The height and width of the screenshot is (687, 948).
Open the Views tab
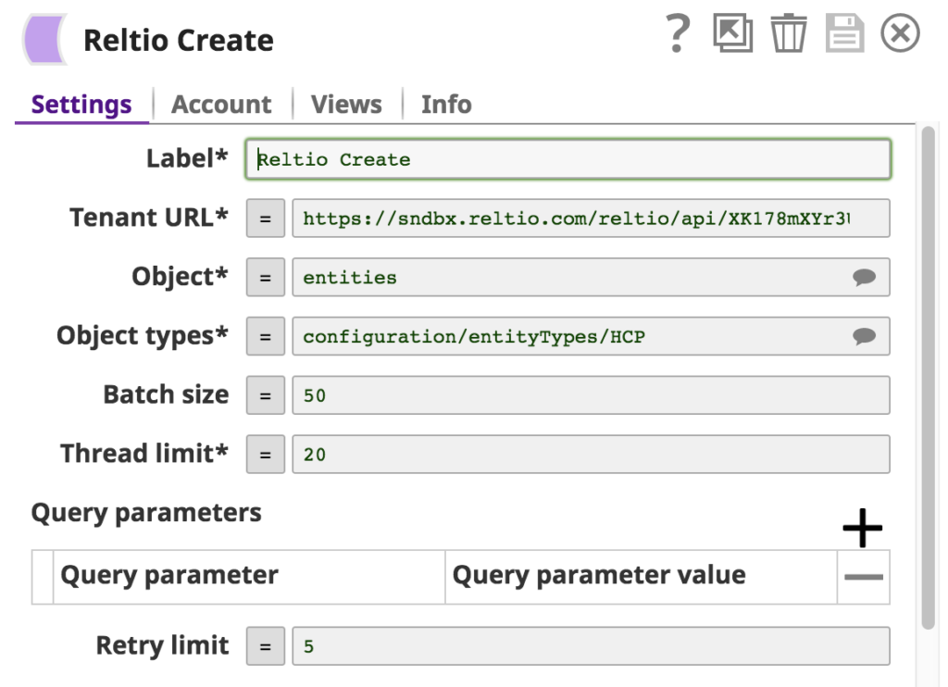coord(346,105)
